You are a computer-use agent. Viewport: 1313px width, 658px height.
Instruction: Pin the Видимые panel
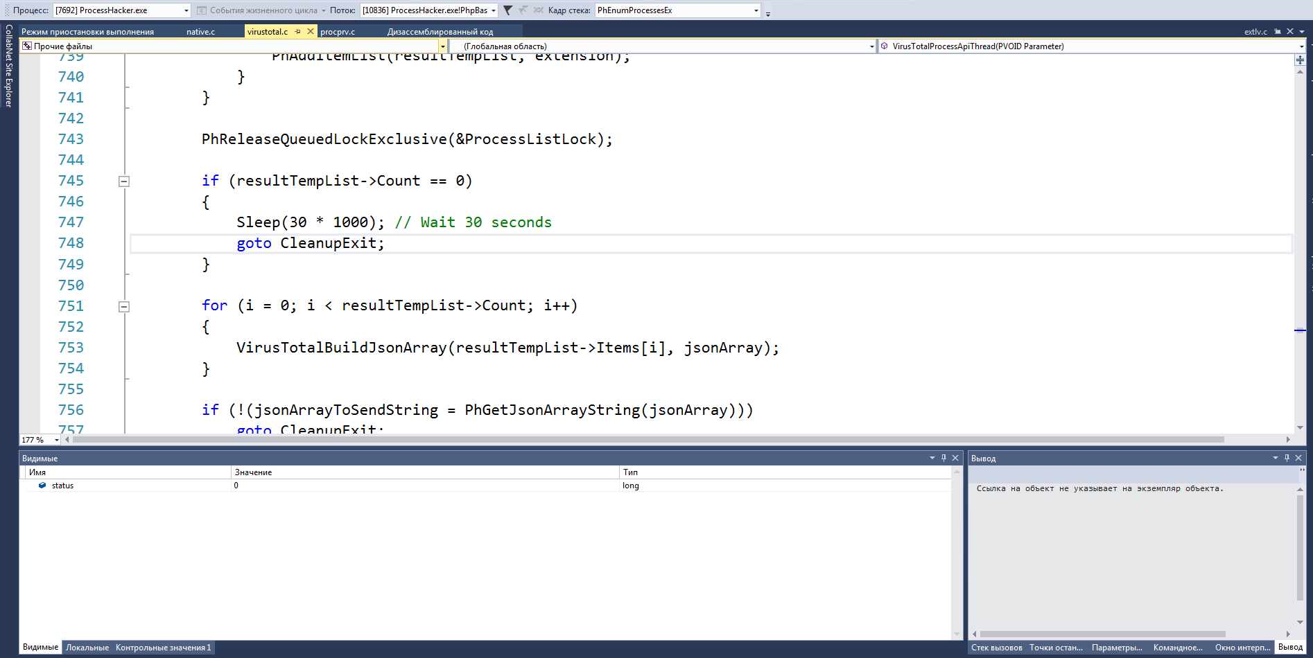point(944,458)
